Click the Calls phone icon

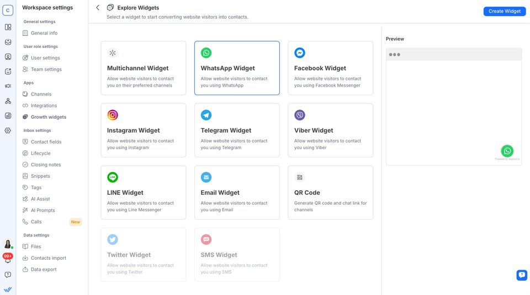pyautogui.click(x=25, y=221)
